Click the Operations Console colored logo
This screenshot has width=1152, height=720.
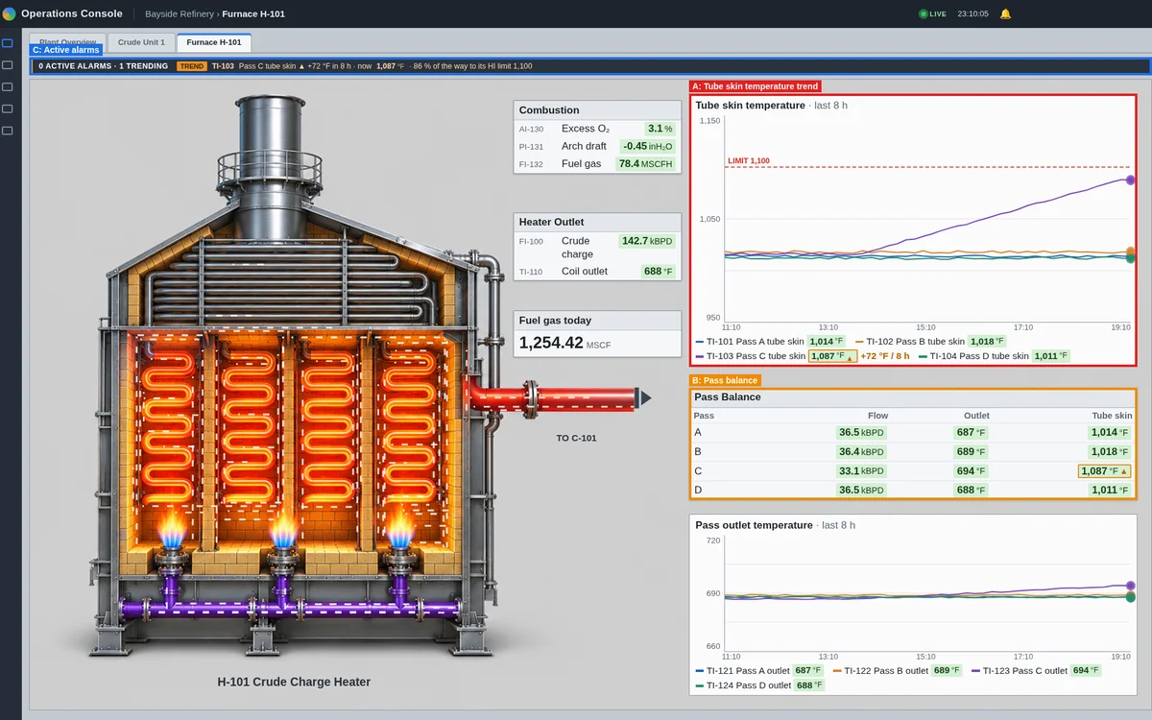pyautogui.click(x=9, y=13)
